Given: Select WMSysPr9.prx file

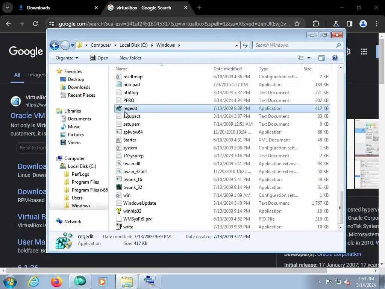Looking at the screenshot, I should [222, 219].
